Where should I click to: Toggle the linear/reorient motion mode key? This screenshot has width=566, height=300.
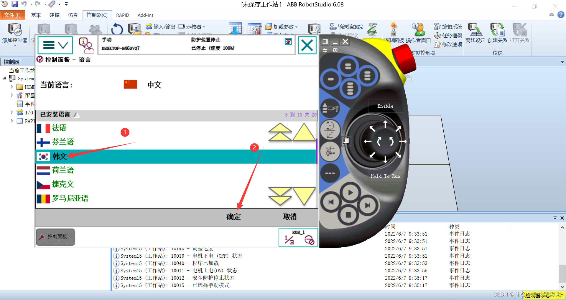330,130
